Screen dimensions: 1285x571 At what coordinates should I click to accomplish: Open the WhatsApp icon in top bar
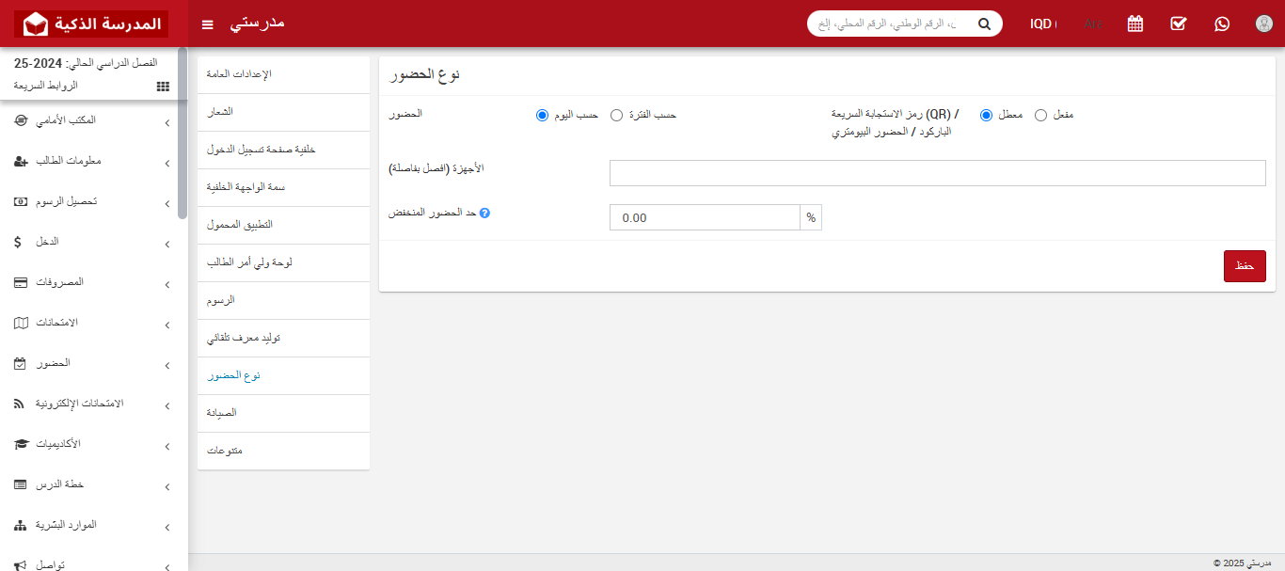click(x=1222, y=24)
